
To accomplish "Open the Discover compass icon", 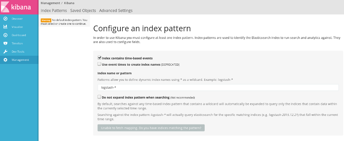I will (x=6, y=19).
